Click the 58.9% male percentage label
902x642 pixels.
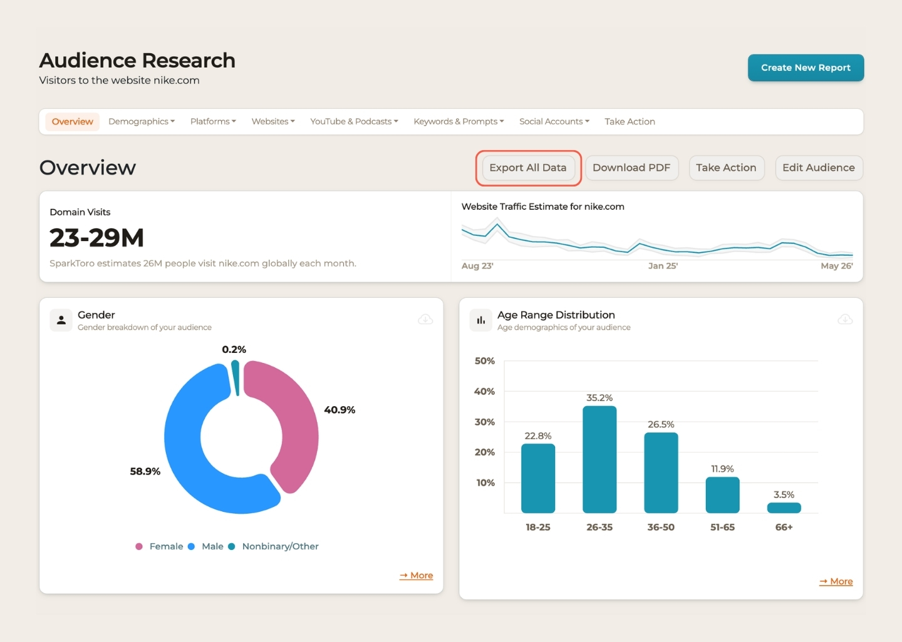145,471
